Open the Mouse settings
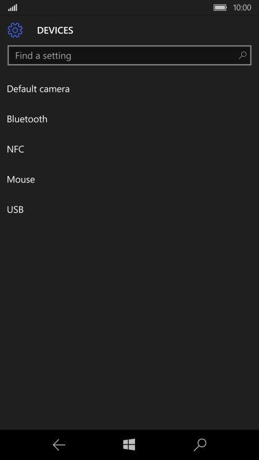Viewport: 259px width, 460px height. pyautogui.click(x=130, y=180)
